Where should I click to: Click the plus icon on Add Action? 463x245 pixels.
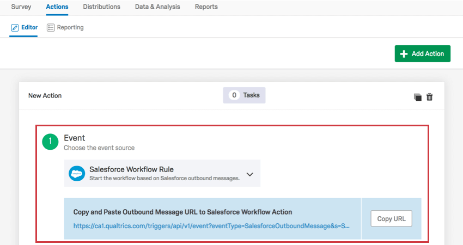pyautogui.click(x=404, y=54)
